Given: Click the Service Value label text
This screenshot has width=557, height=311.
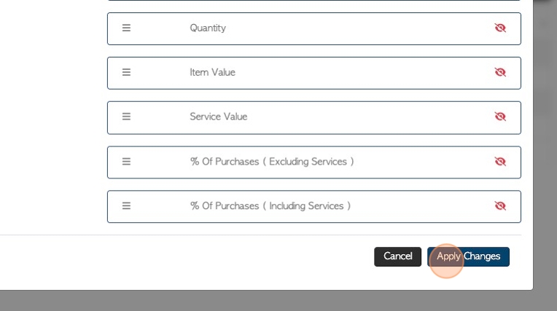Looking at the screenshot, I should coord(219,117).
